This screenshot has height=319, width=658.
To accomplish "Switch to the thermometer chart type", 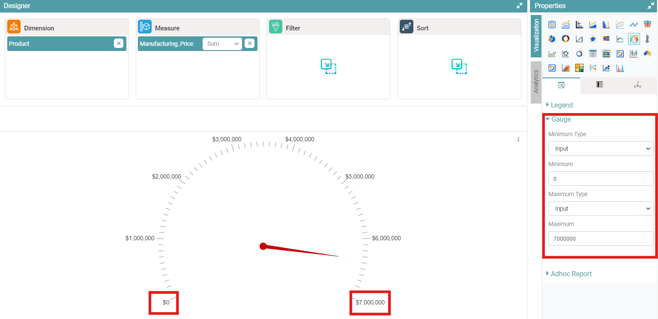I will [647, 39].
